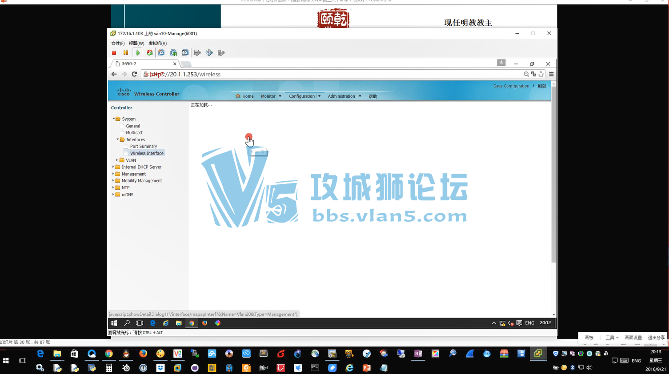Viewport: 669px width, 374px height.
Task: Collapse the System folder tree node
Action: click(x=113, y=119)
